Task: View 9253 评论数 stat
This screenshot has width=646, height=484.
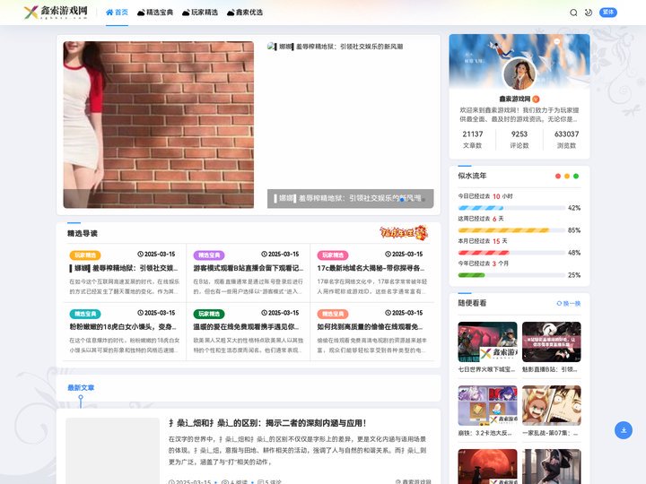Action: (519, 140)
